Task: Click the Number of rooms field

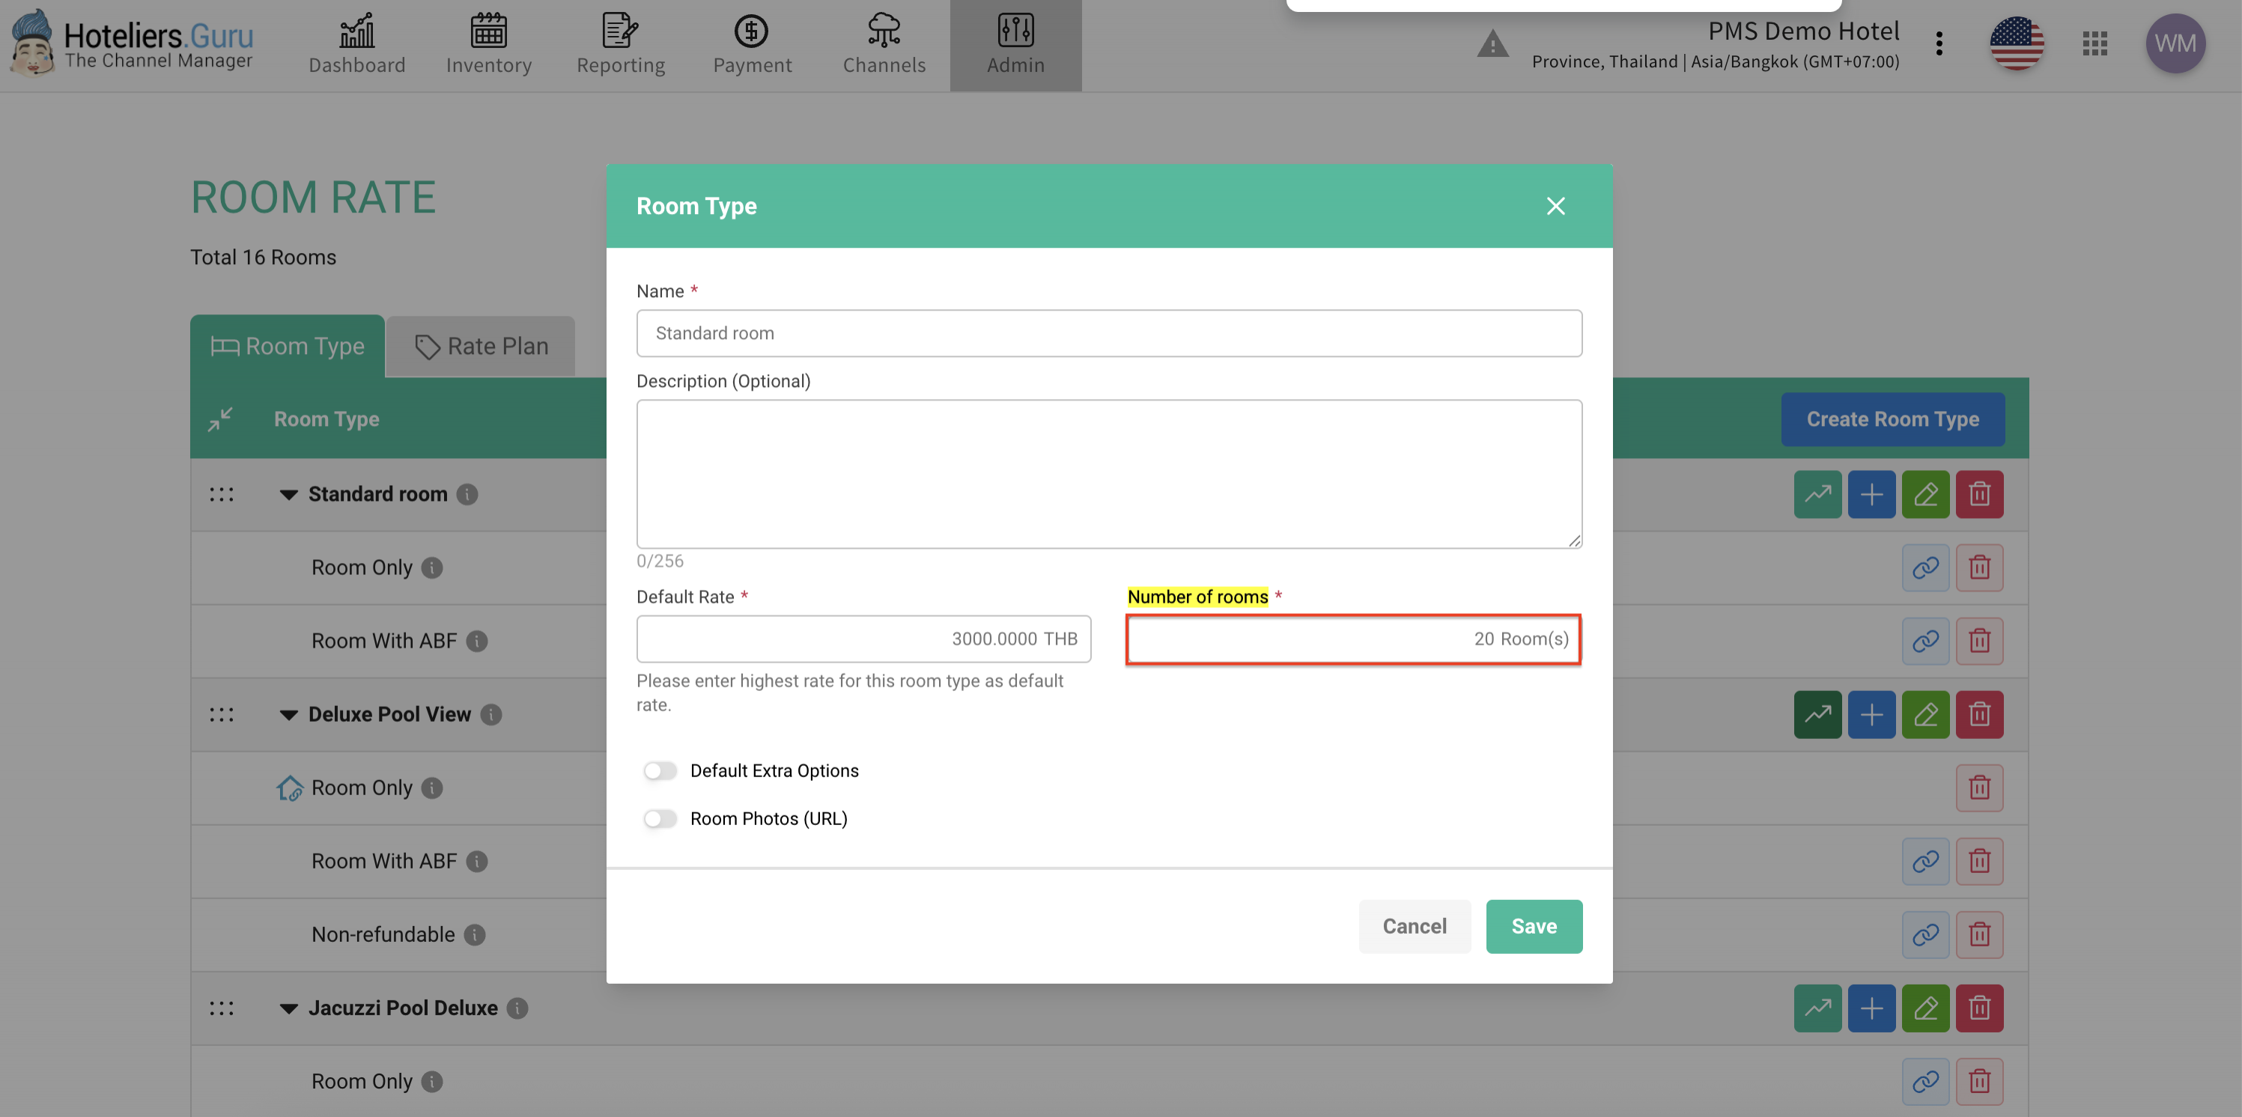Action: 1352,639
